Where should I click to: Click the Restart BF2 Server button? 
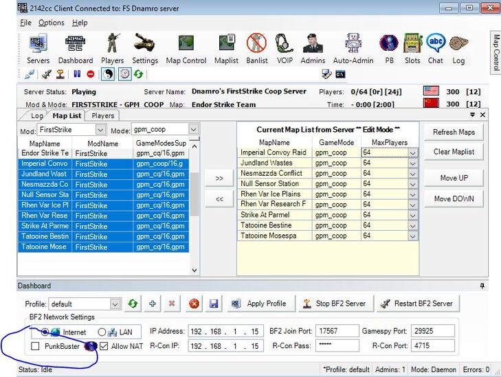[418, 304]
